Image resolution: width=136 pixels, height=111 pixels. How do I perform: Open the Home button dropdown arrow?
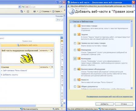coord(24,11)
